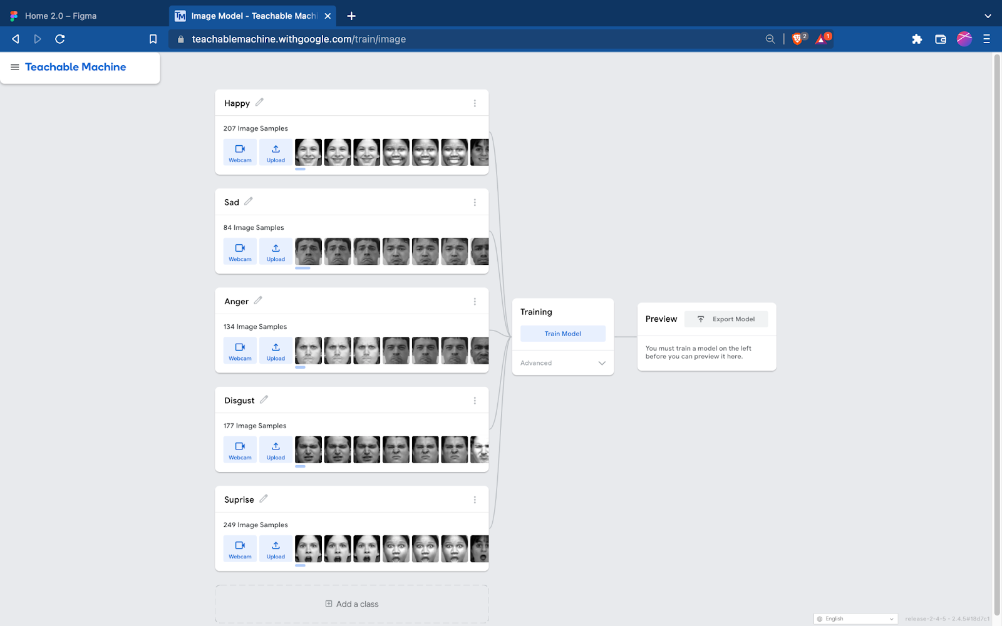
Task: Click the Upload icon under Disgust
Action: coord(275,449)
